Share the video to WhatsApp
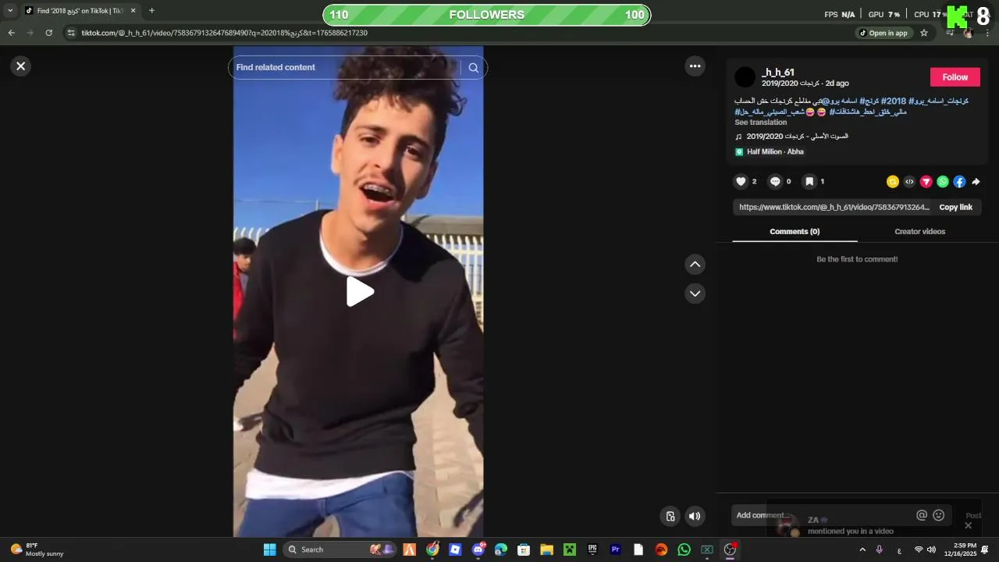Screen dimensions: 999x562 (943, 182)
